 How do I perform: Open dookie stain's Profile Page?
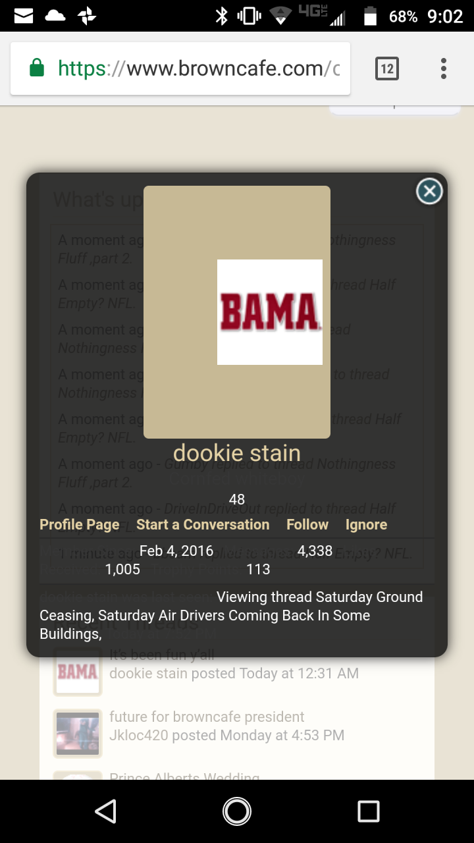pyautogui.click(x=80, y=525)
